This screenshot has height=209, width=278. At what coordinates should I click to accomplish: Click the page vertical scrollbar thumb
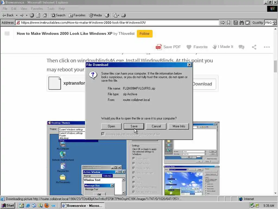(x=275, y=66)
